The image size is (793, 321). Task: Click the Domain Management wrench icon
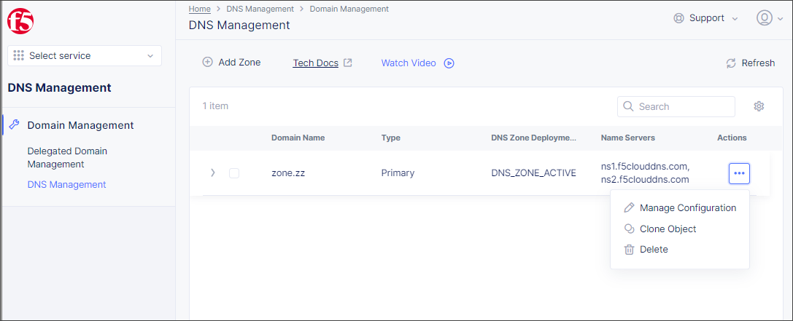(15, 124)
